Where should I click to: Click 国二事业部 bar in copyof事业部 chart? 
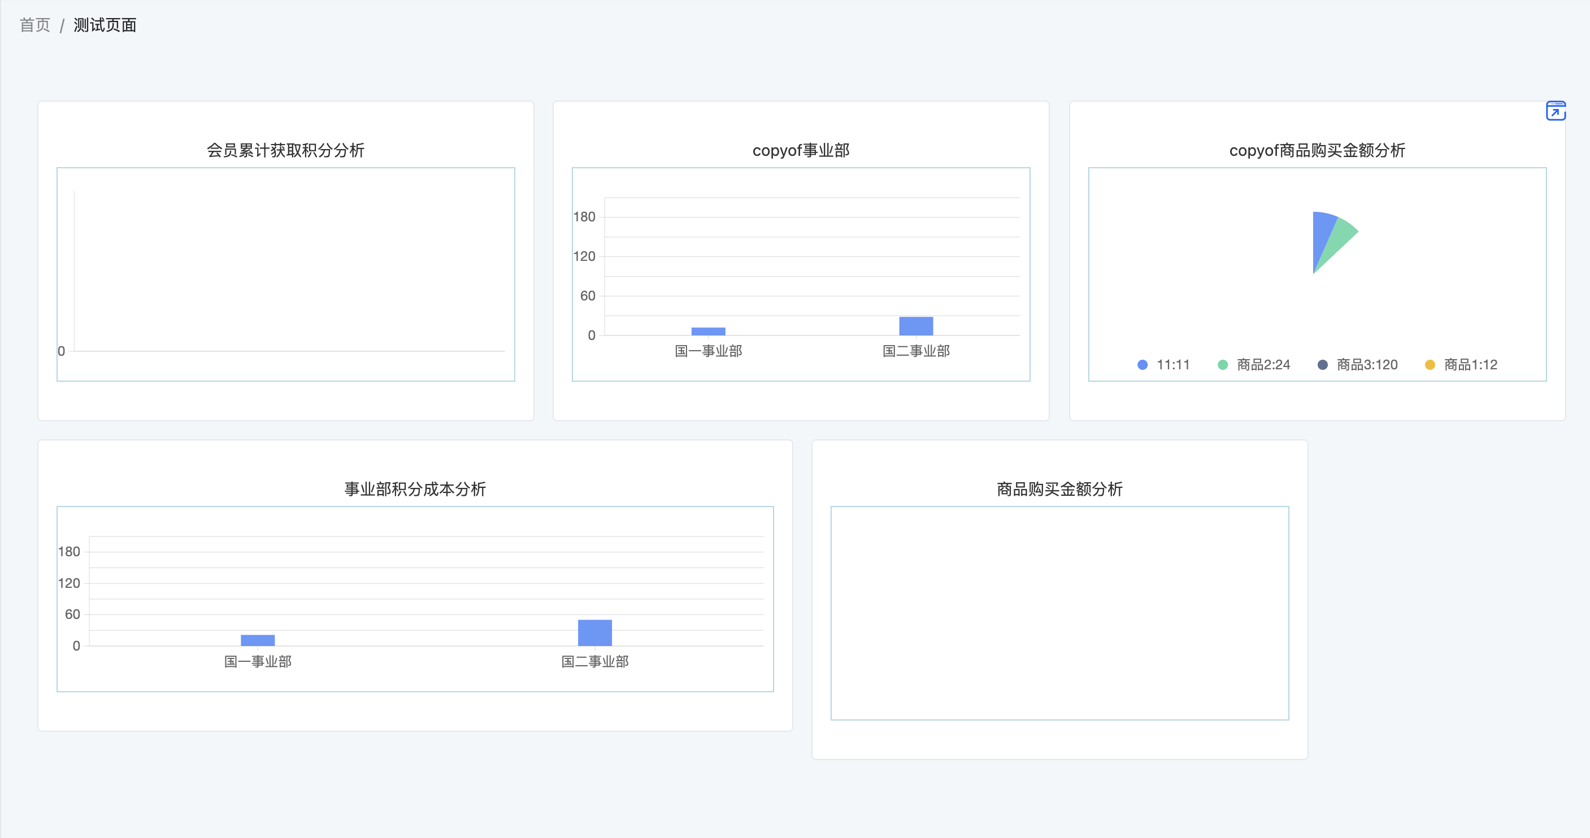click(x=916, y=326)
